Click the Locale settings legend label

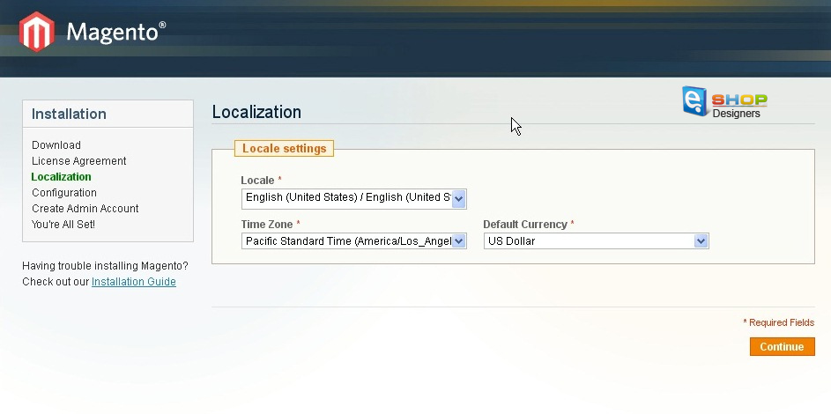click(x=284, y=149)
